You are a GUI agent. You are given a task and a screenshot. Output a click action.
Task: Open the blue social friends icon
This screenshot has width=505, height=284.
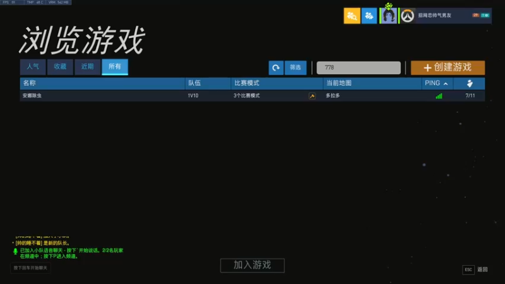[369, 15]
